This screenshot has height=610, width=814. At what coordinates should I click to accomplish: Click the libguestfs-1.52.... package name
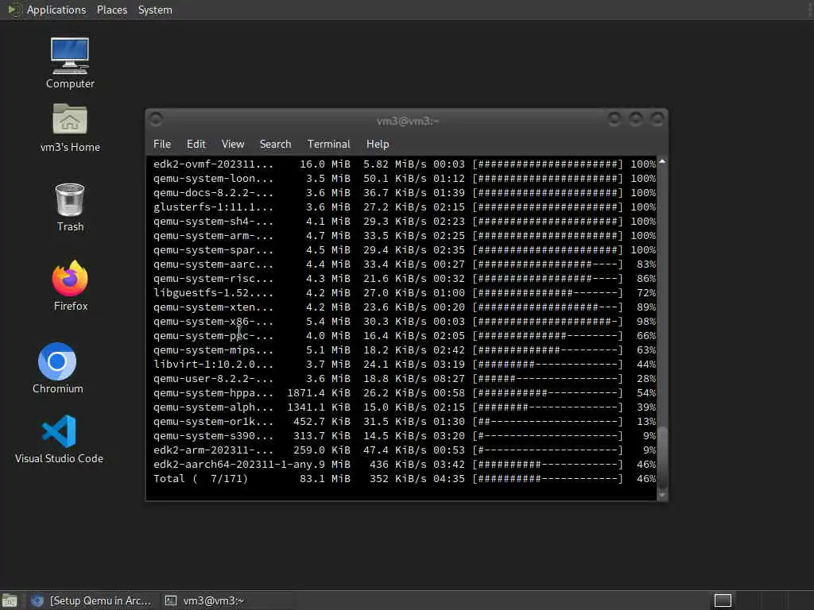[213, 293]
